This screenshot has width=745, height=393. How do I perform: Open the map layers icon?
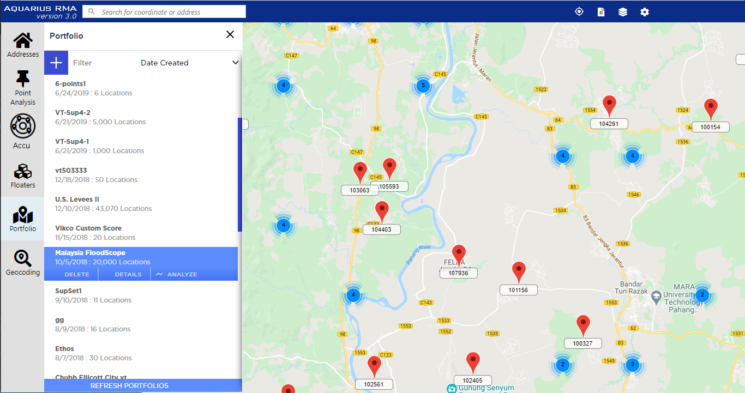[623, 11]
